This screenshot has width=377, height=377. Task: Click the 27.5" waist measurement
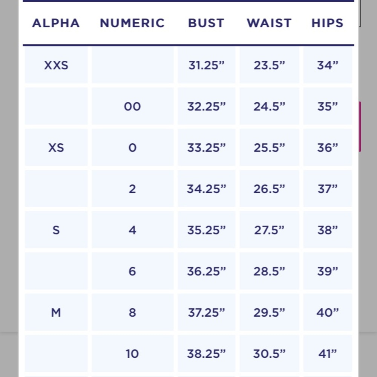pyautogui.click(x=269, y=230)
